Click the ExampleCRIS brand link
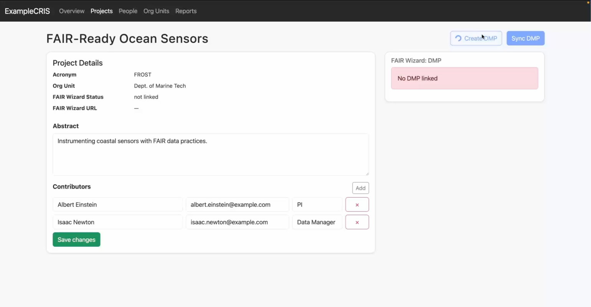591x307 pixels. [27, 11]
